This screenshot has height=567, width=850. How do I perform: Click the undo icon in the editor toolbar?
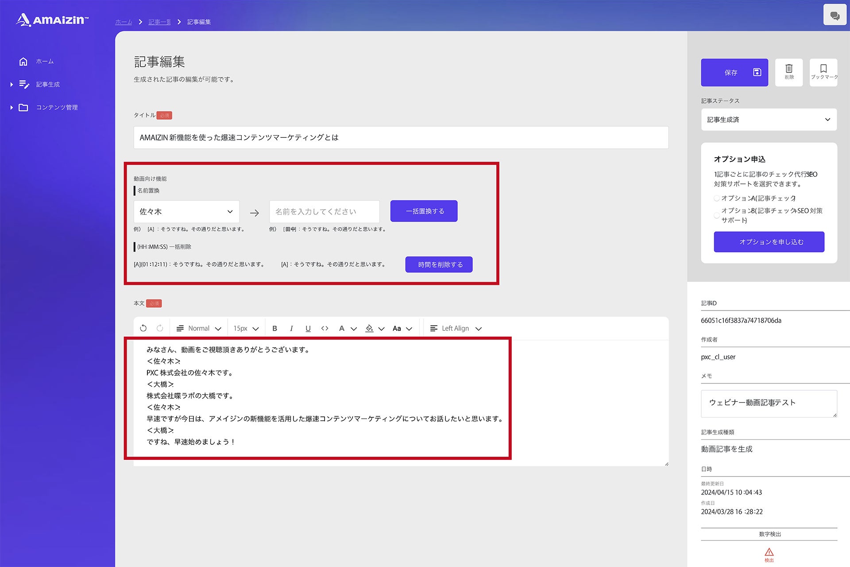(143, 328)
